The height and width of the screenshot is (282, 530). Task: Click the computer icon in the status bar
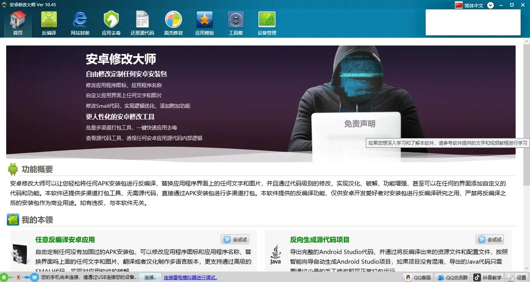click(34, 277)
